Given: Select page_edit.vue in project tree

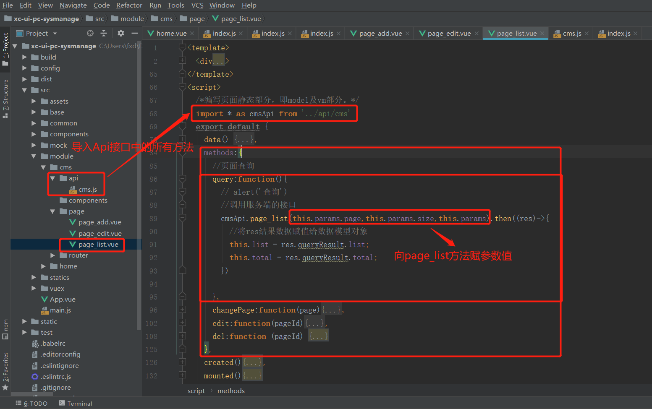Looking at the screenshot, I should pos(95,233).
